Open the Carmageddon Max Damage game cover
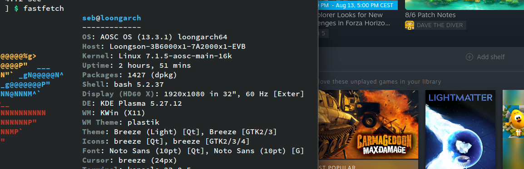The width and height of the screenshot is (524, 169). tap(368, 124)
